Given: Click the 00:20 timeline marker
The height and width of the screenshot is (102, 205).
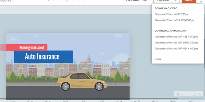Looking at the screenshot, I should 83,101.
